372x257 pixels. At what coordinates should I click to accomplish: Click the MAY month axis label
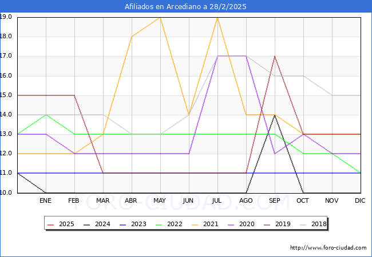[160, 200]
